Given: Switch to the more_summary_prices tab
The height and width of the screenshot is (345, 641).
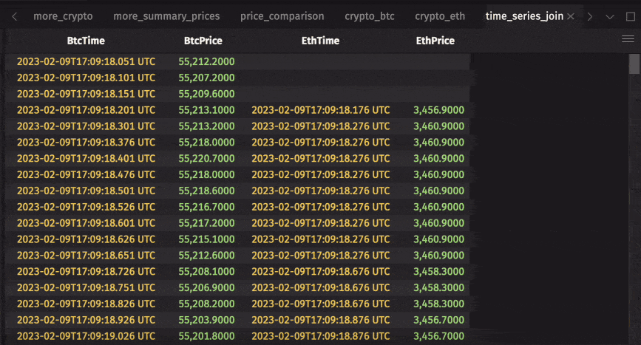Looking at the screenshot, I should 167,16.
